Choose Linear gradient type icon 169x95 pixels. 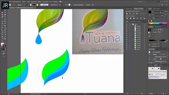[x=158, y=30]
